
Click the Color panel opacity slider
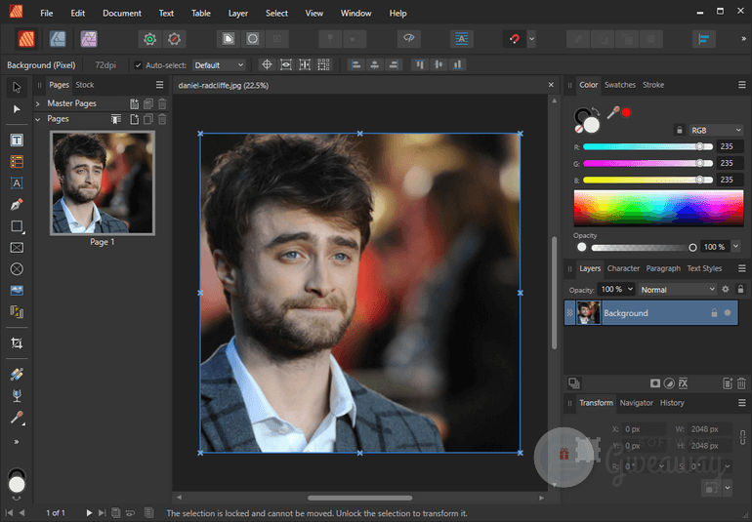pos(644,247)
